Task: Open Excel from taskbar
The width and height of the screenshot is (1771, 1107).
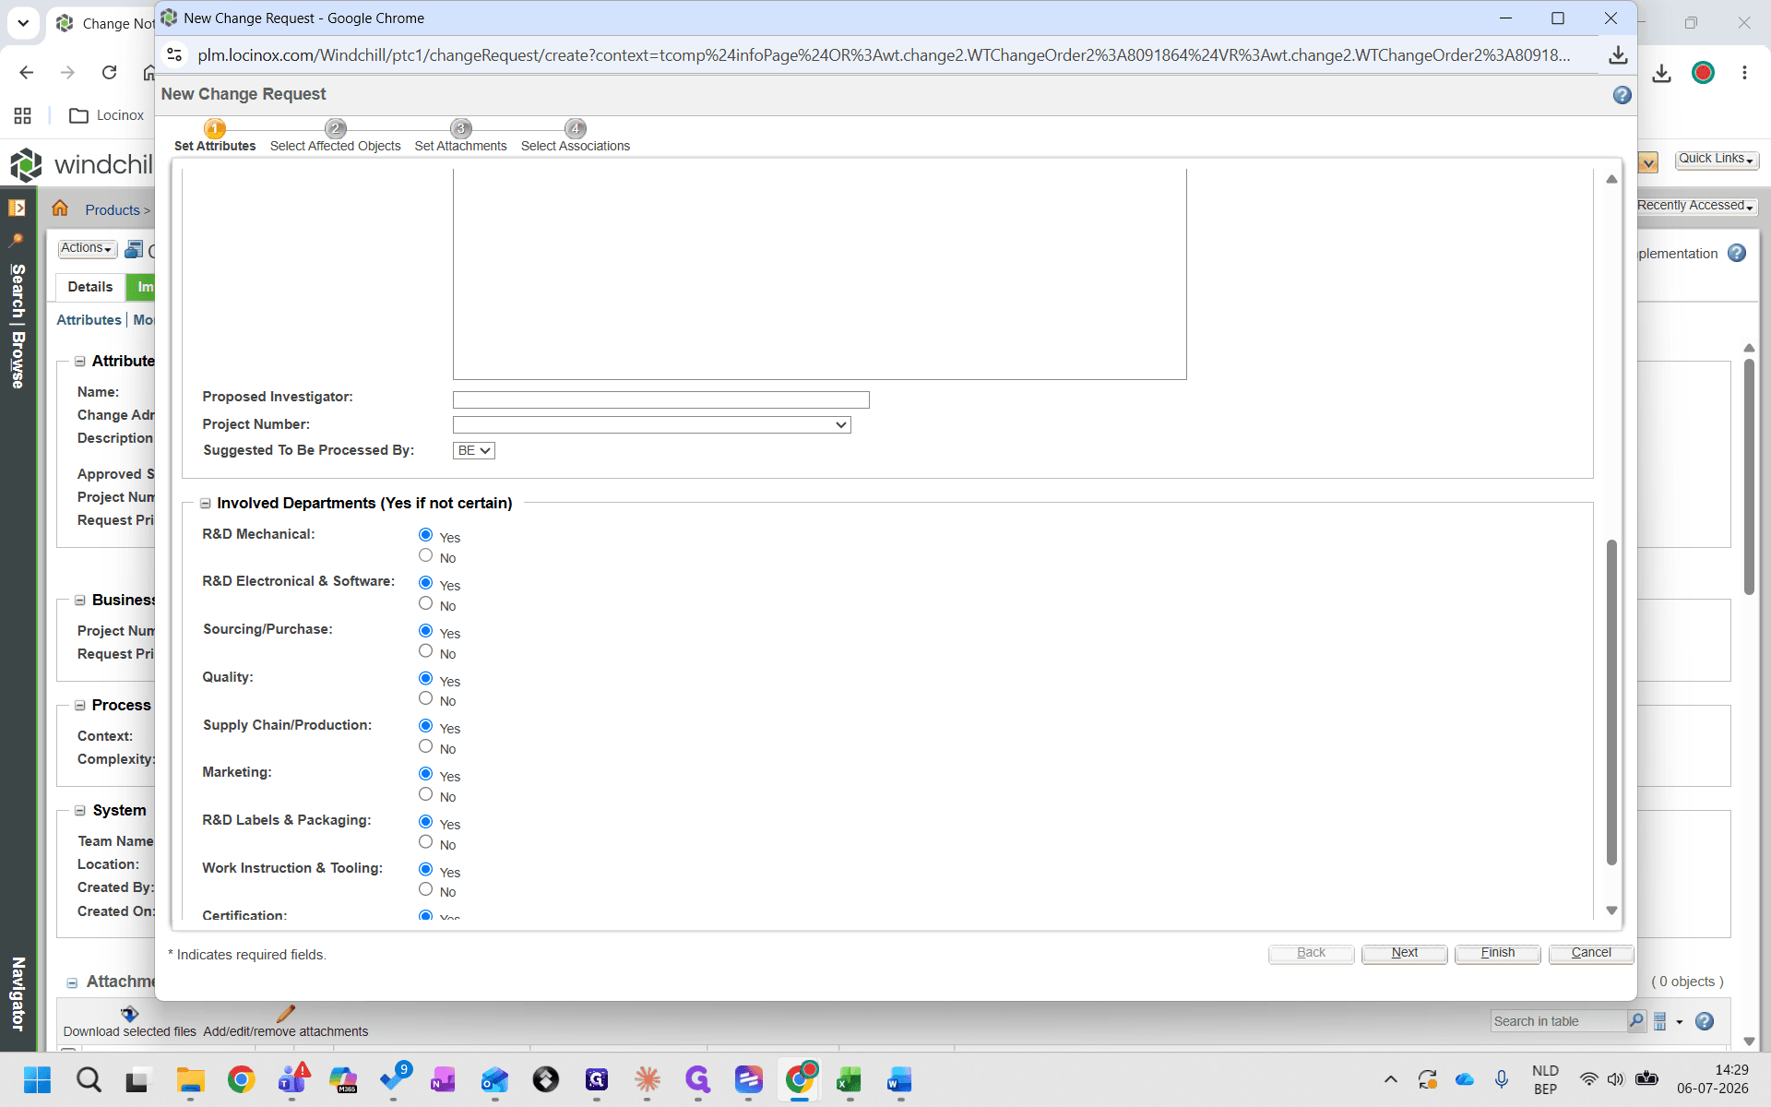Action: [849, 1079]
